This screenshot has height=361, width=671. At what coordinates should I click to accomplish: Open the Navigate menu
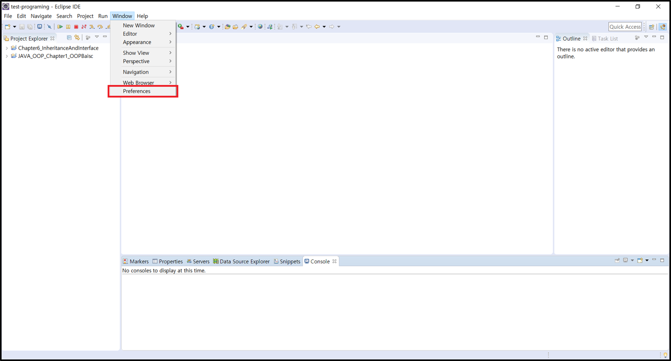pyautogui.click(x=41, y=16)
